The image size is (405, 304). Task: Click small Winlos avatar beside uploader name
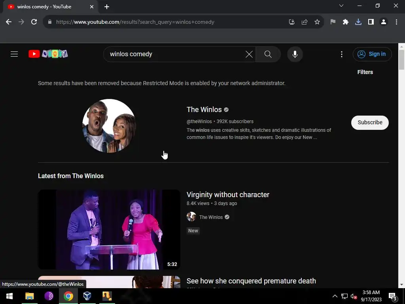click(191, 217)
